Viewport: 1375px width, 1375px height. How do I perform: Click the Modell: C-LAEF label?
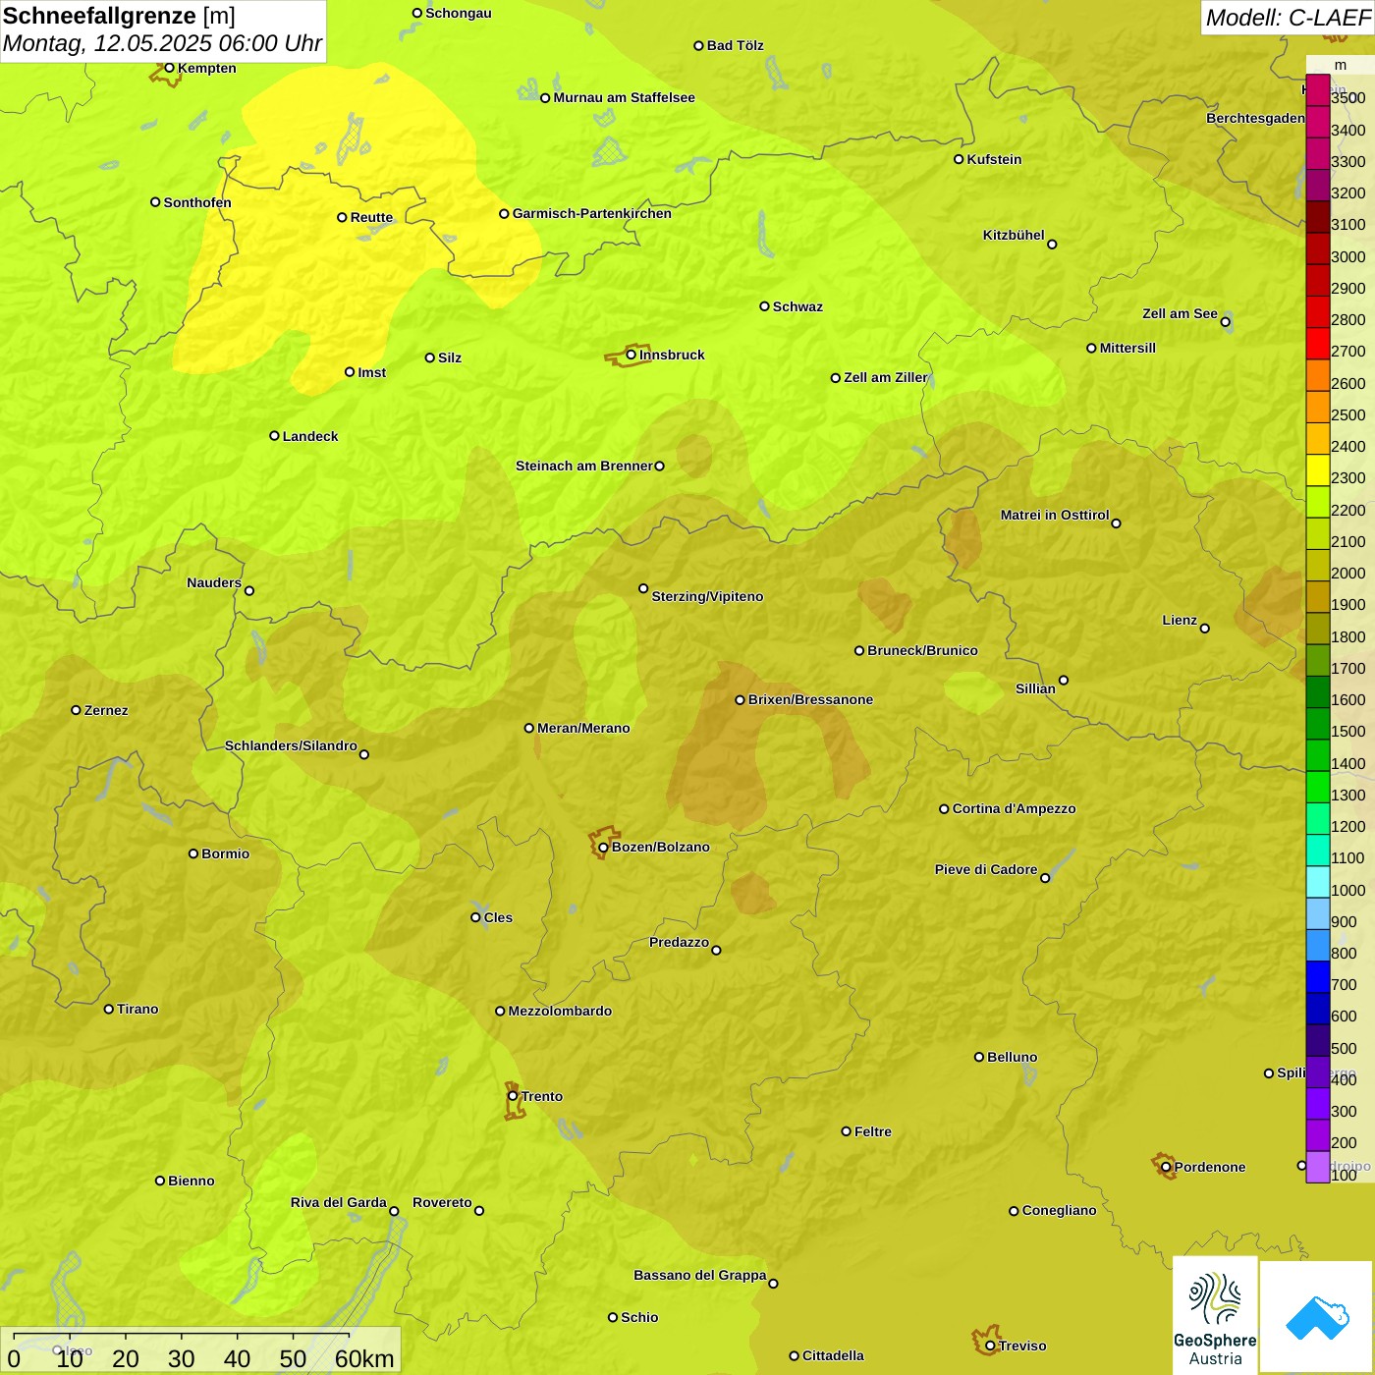point(1288,18)
